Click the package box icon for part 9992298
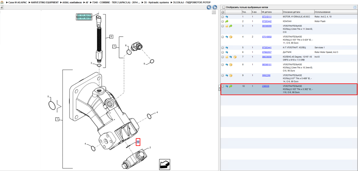Screen dimensions: 358x171 tap(231, 75)
